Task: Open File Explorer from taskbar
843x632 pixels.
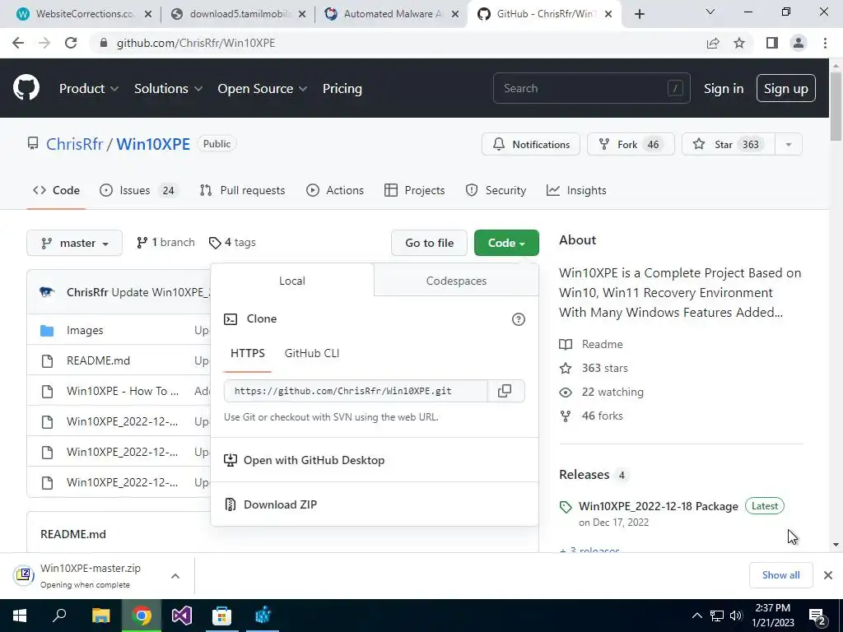Action: 100,616
